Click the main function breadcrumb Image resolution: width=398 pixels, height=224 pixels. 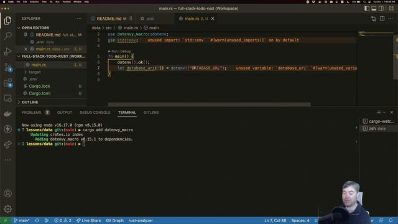click(154, 27)
